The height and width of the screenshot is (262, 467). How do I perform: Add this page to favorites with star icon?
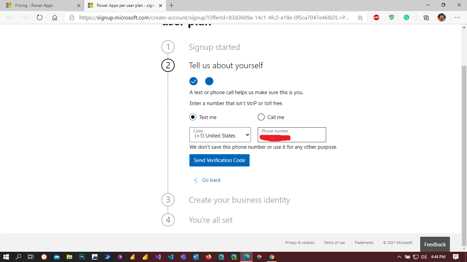(360, 17)
